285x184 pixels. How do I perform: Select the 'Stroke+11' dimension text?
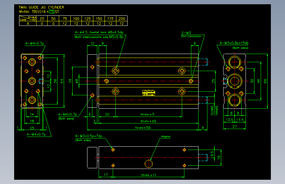[149, 175]
